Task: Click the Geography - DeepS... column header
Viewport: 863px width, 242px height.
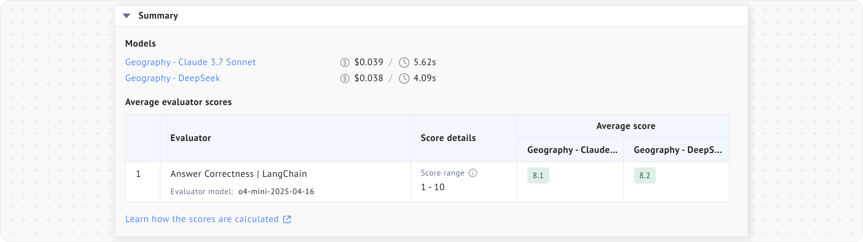Action: [678, 150]
